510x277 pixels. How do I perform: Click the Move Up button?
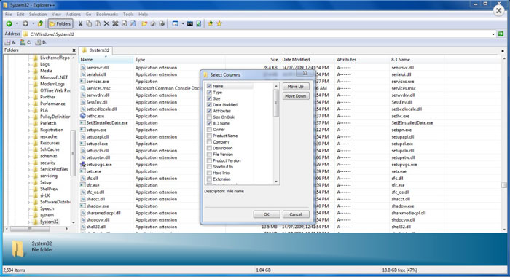point(295,87)
